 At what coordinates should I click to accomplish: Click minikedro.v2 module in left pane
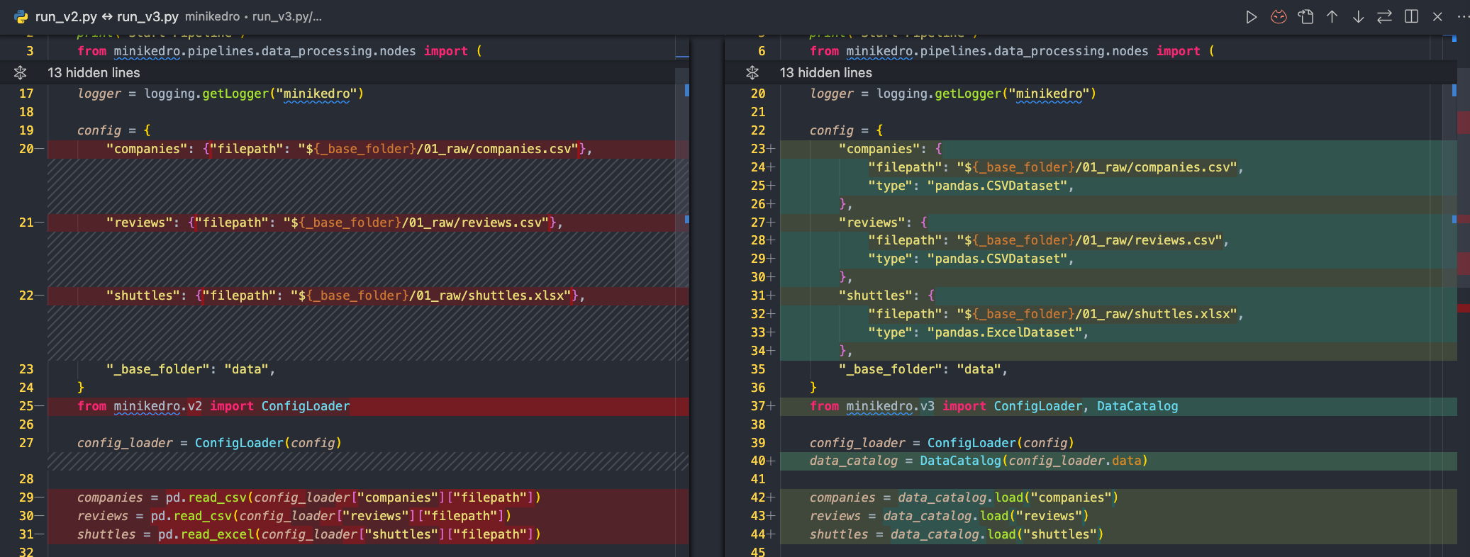click(157, 406)
